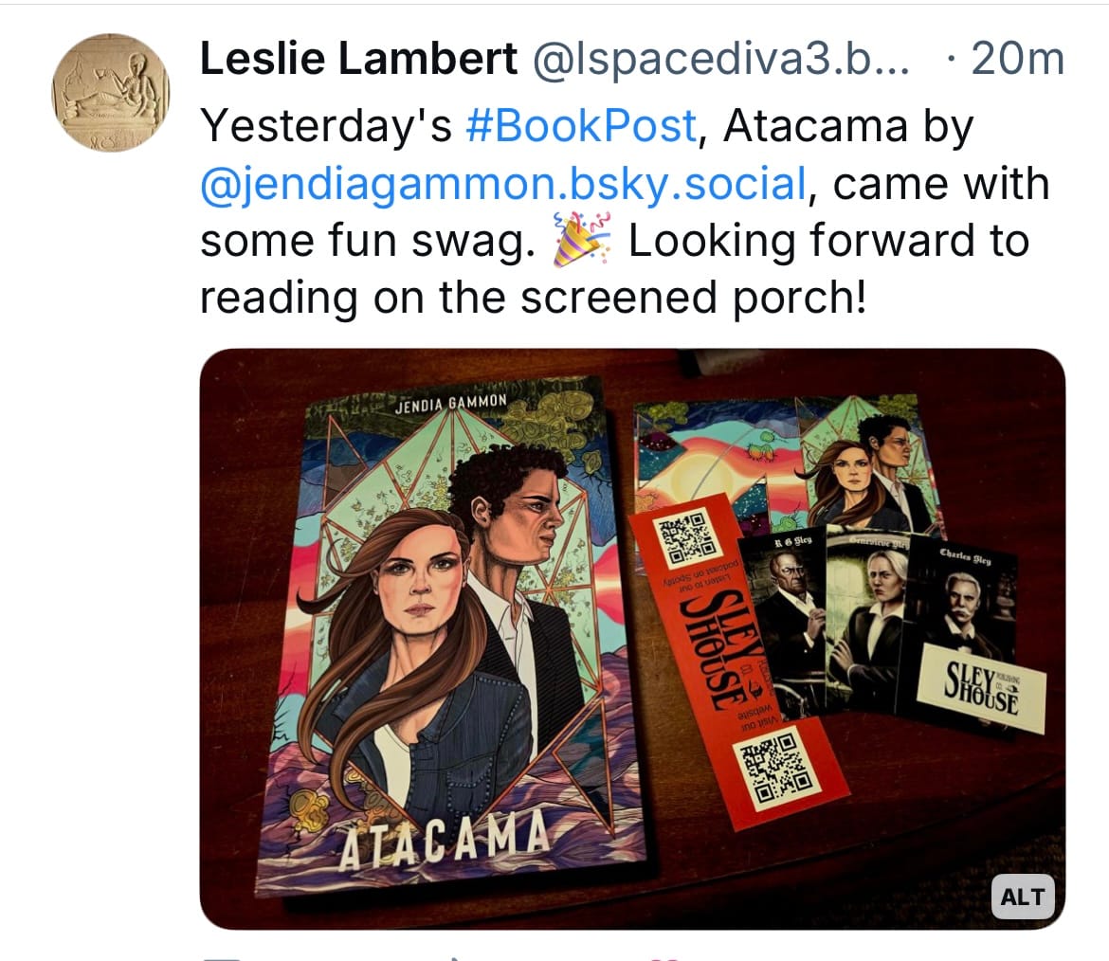Image resolution: width=1109 pixels, height=961 pixels.
Task: Visit the @jendiagammon.bsky.social mention link
Action: [x=503, y=184]
